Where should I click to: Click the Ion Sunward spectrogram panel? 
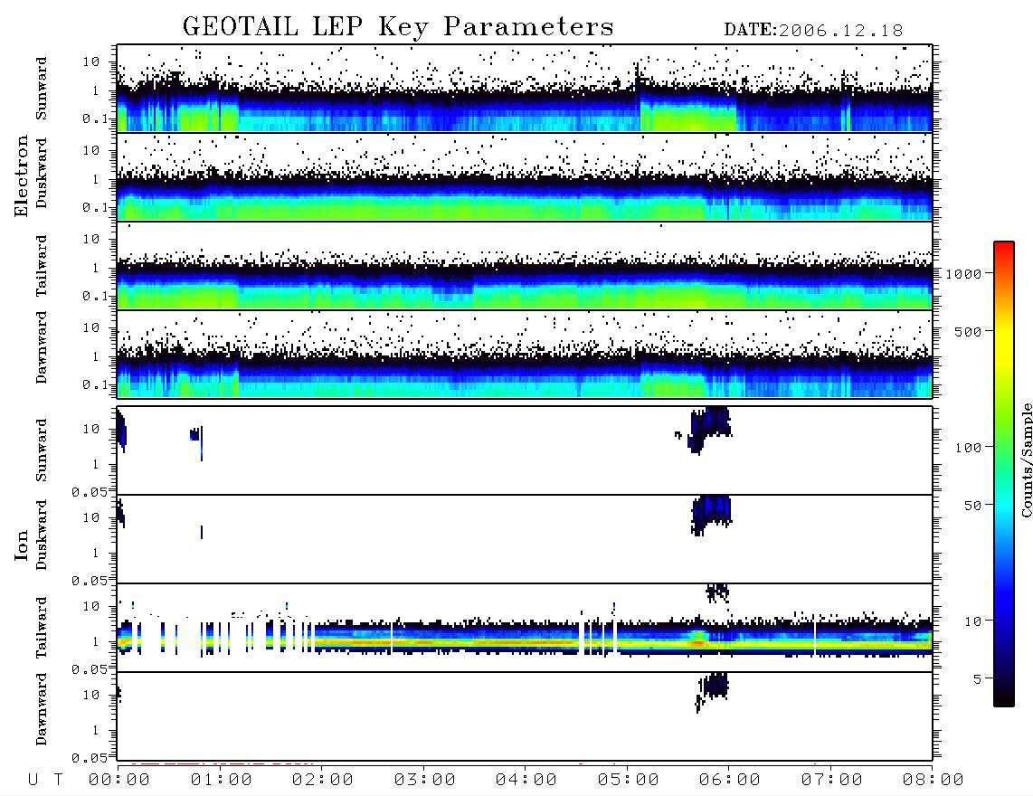tap(525, 450)
